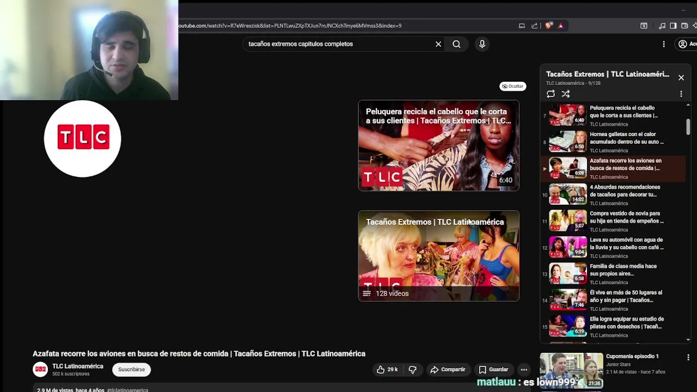The image size is (697, 392).
Task: Toggle playlist shuffle
Action: [x=566, y=94]
